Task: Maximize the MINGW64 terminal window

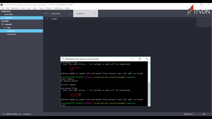Action: 140,59
